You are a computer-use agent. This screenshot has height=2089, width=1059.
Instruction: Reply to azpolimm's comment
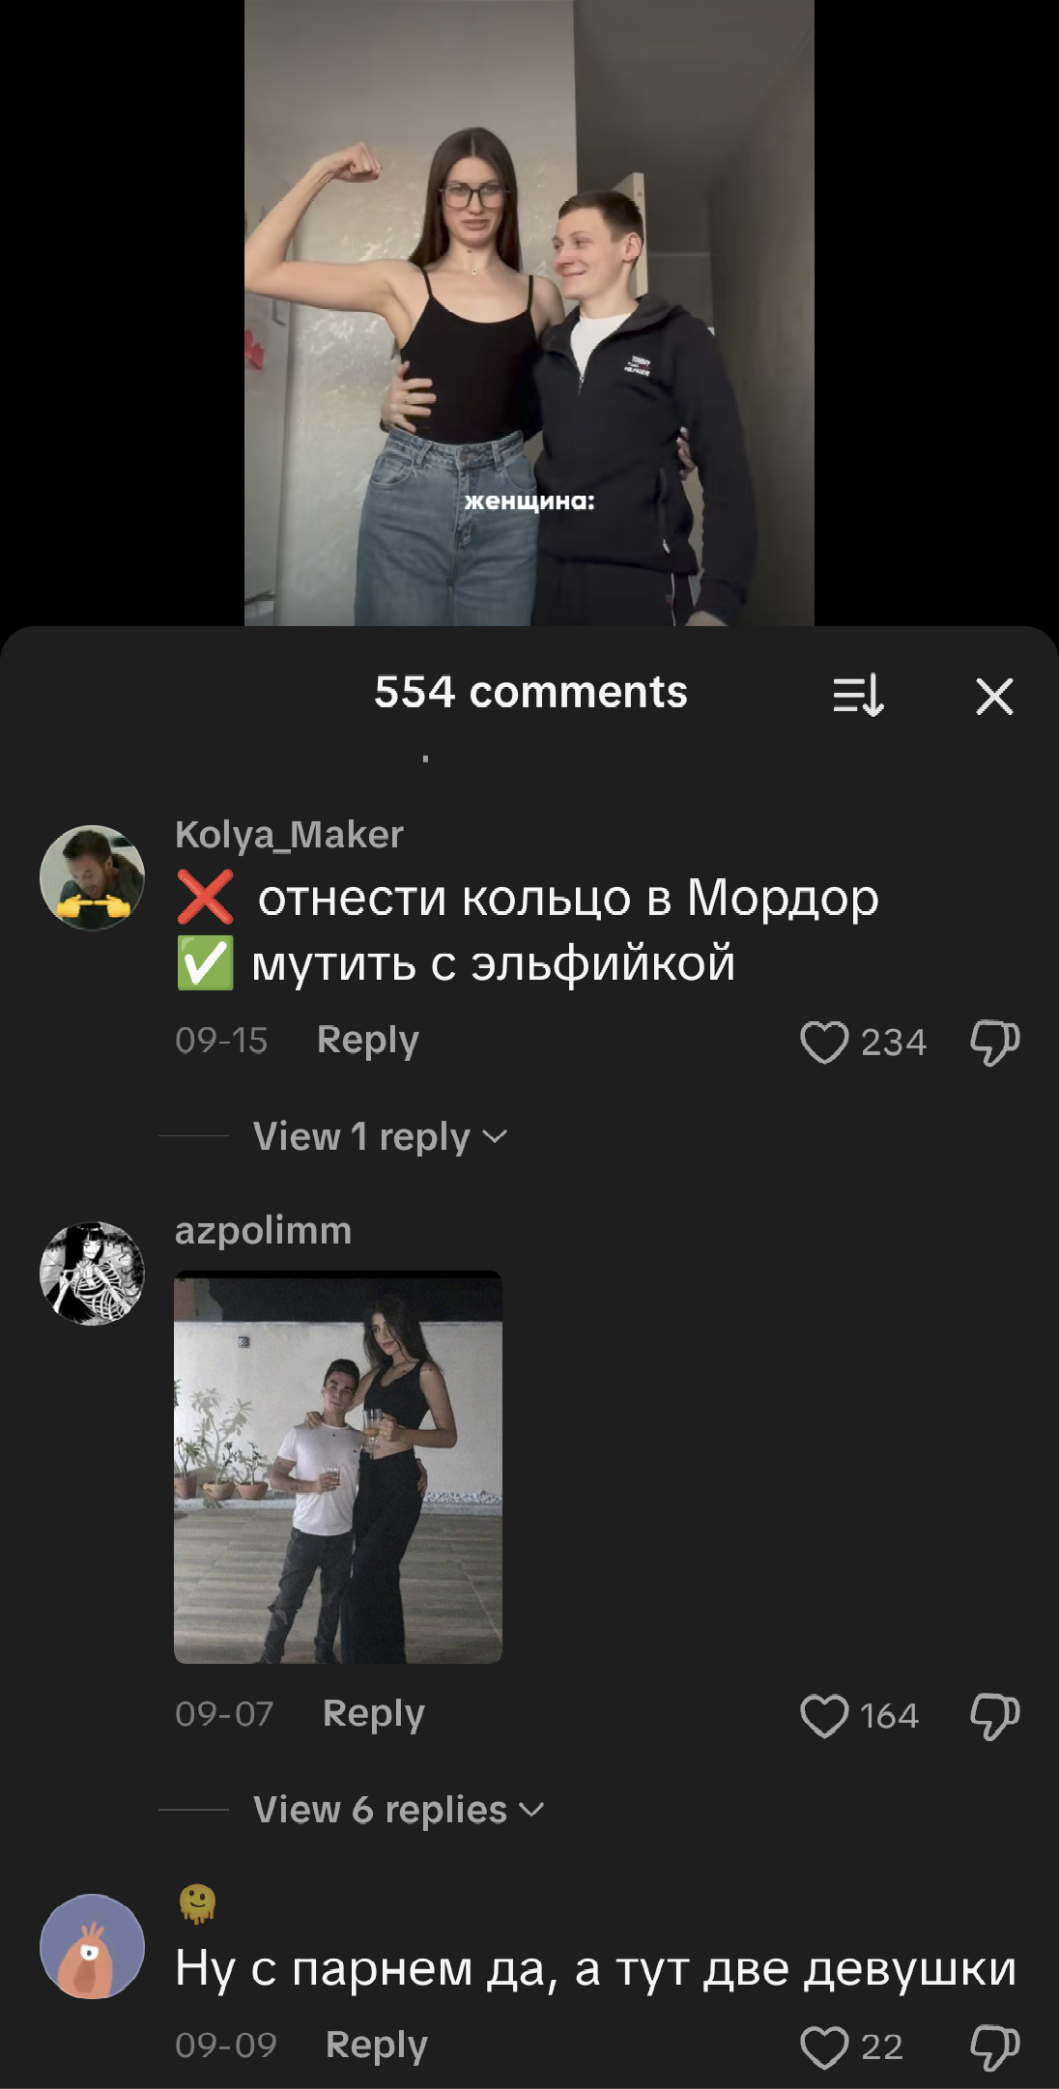tap(374, 1714)
